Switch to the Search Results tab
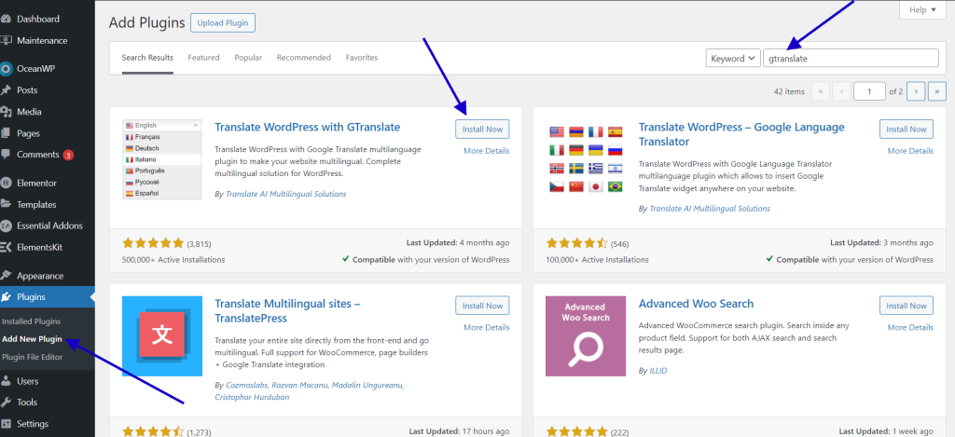This screenshot has height=437, width=955. coord(147,58)
